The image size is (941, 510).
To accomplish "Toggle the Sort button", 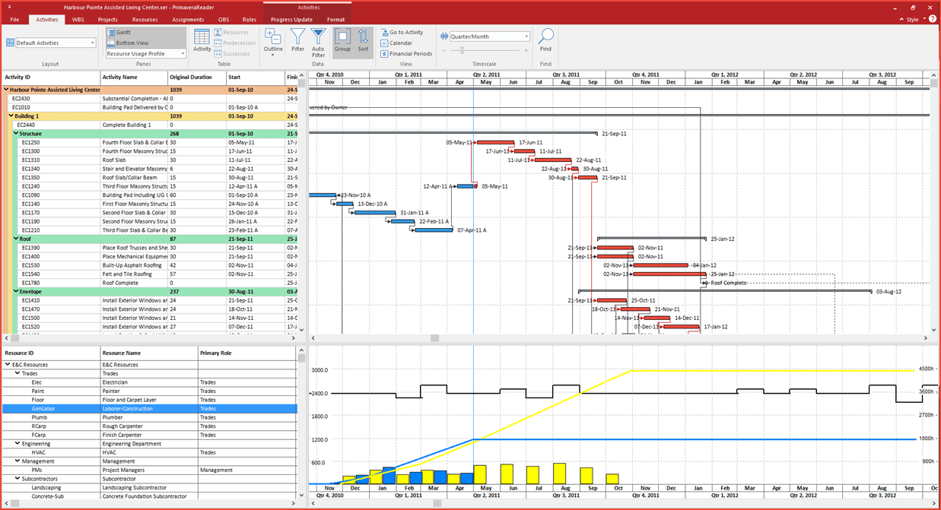I will coord(363,41).
